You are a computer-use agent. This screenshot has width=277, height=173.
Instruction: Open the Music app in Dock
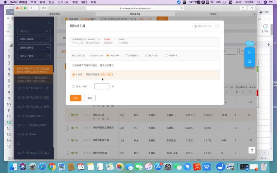[x=149, y=166]
